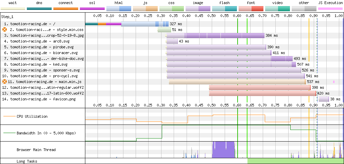
Task: Click the red font bar of 17-latin-600.woff2
Action: (263, 93)
